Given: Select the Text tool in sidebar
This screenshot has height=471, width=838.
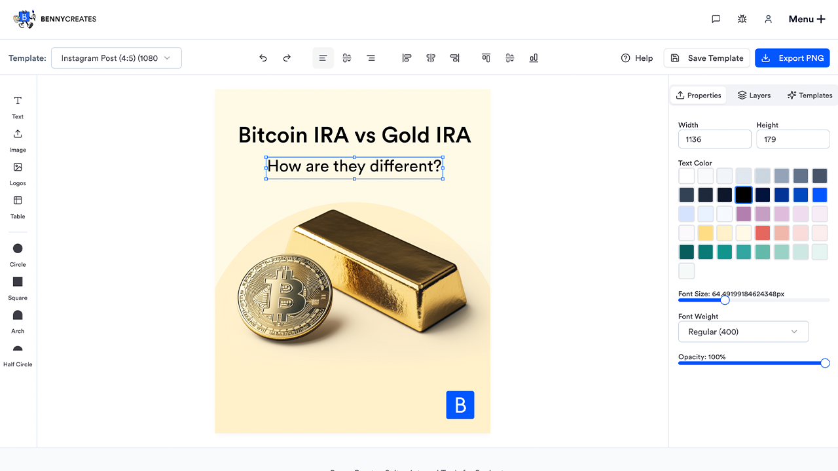Looking at the screenshot, I should (x=18, y=107).
